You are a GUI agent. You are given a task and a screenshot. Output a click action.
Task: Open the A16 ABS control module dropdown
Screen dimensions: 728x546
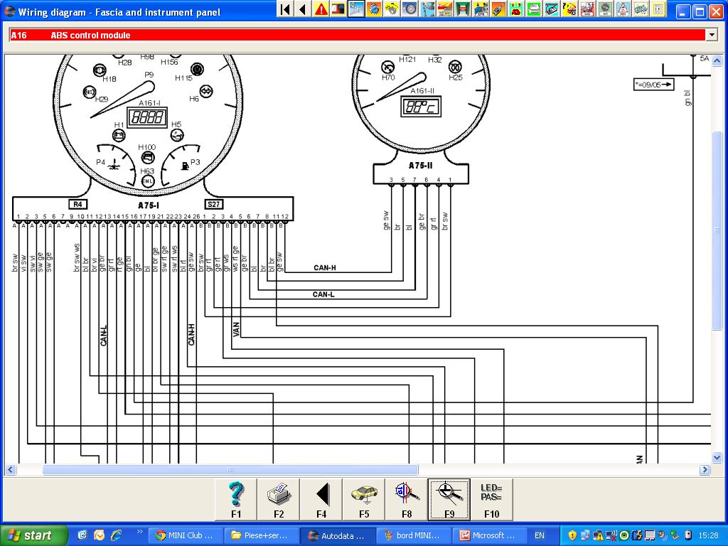click(x=711, y=35)
